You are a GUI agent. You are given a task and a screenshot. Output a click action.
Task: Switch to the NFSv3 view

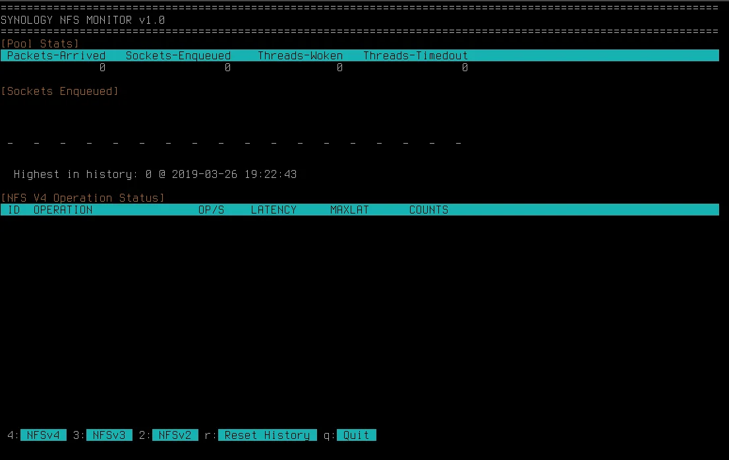[109, 435]
